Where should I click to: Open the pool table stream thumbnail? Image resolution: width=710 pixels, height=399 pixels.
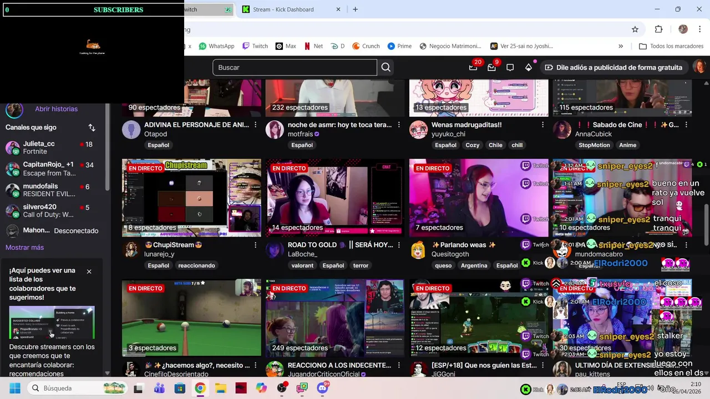191,318
